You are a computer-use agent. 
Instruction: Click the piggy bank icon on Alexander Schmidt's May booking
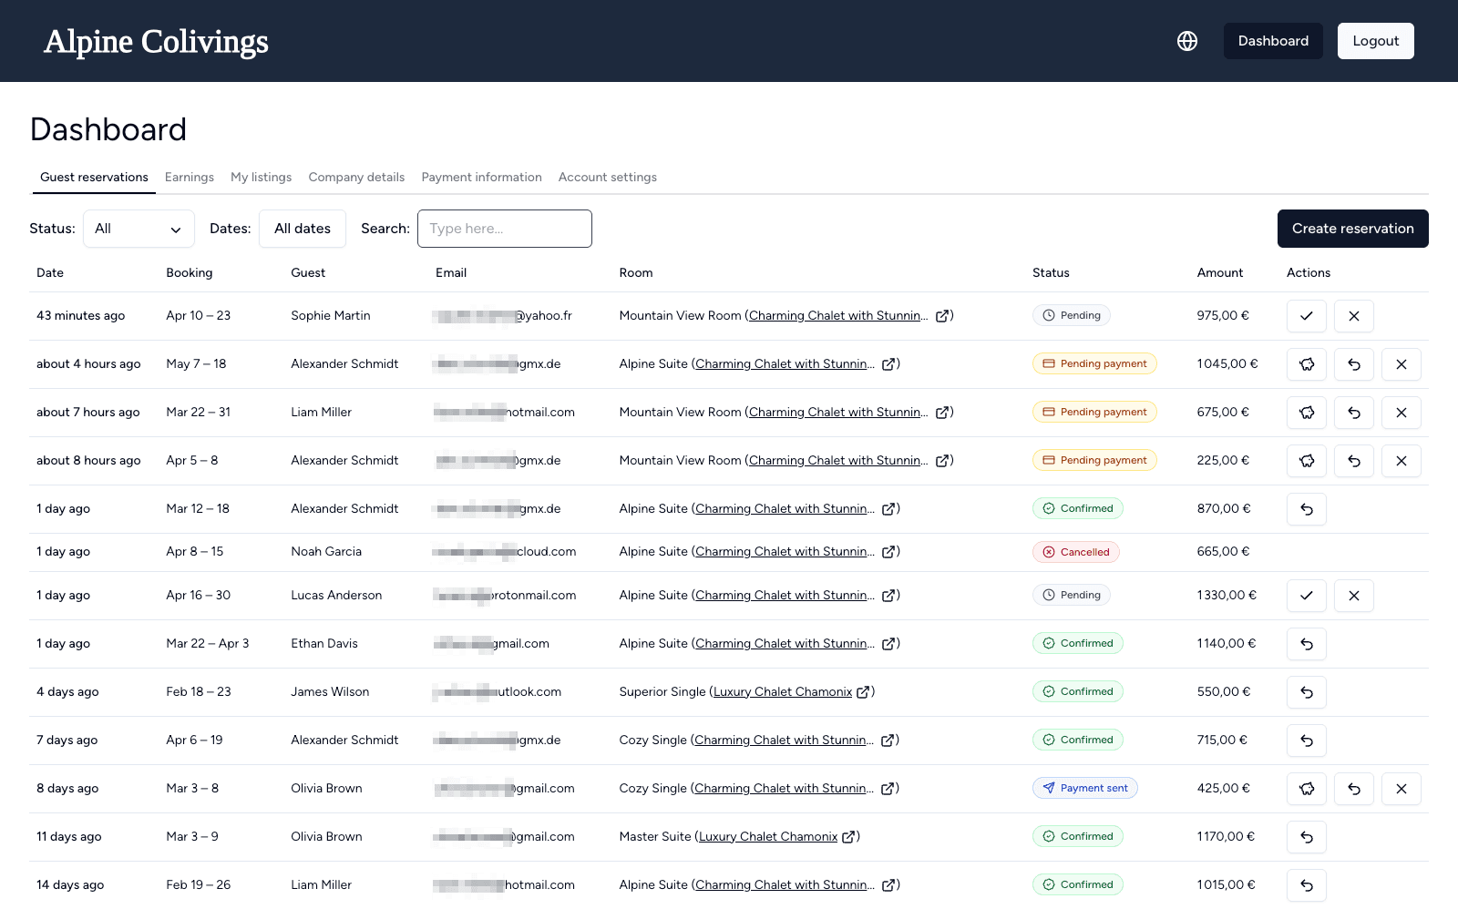[x=1306, y=363]
